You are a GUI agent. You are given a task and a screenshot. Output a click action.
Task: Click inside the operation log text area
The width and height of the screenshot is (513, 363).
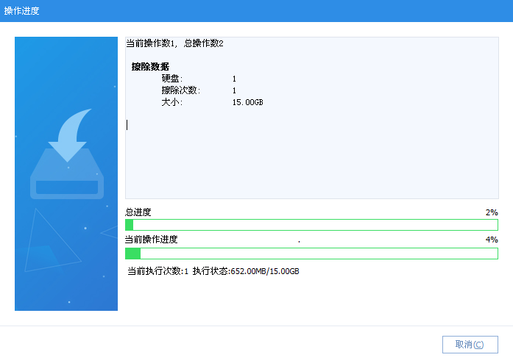(x=312, y=118)
